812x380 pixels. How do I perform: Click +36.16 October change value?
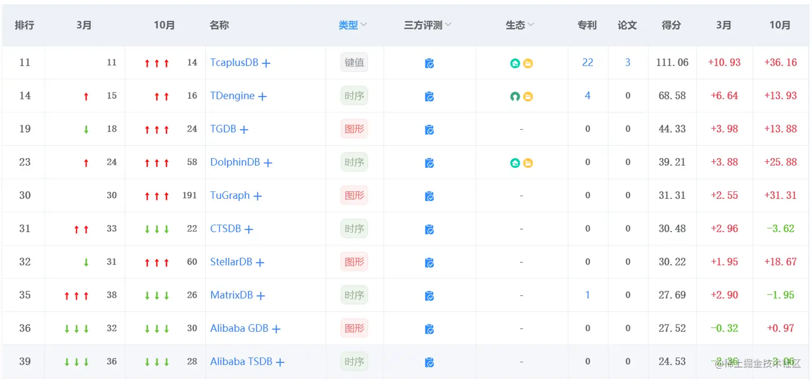coord(781,62)
